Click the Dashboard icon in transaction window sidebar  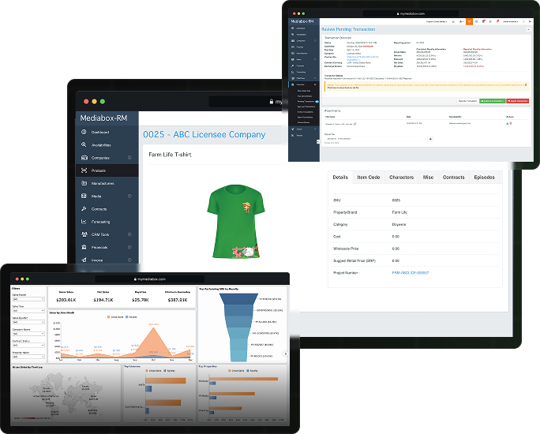[293, 28]
